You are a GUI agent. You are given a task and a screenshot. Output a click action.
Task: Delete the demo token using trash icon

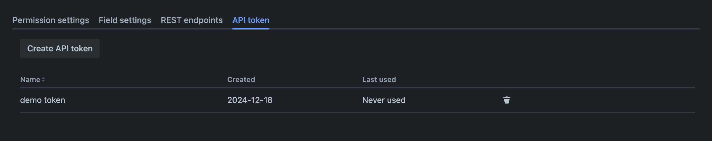coord(506,100)
